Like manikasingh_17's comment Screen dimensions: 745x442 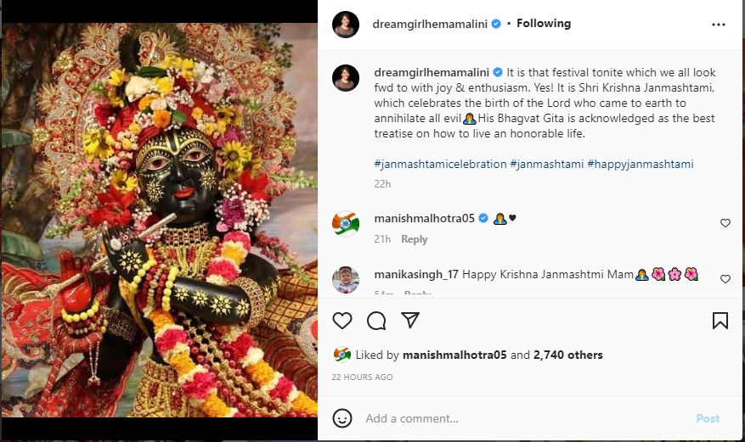(x=725, y=279)
